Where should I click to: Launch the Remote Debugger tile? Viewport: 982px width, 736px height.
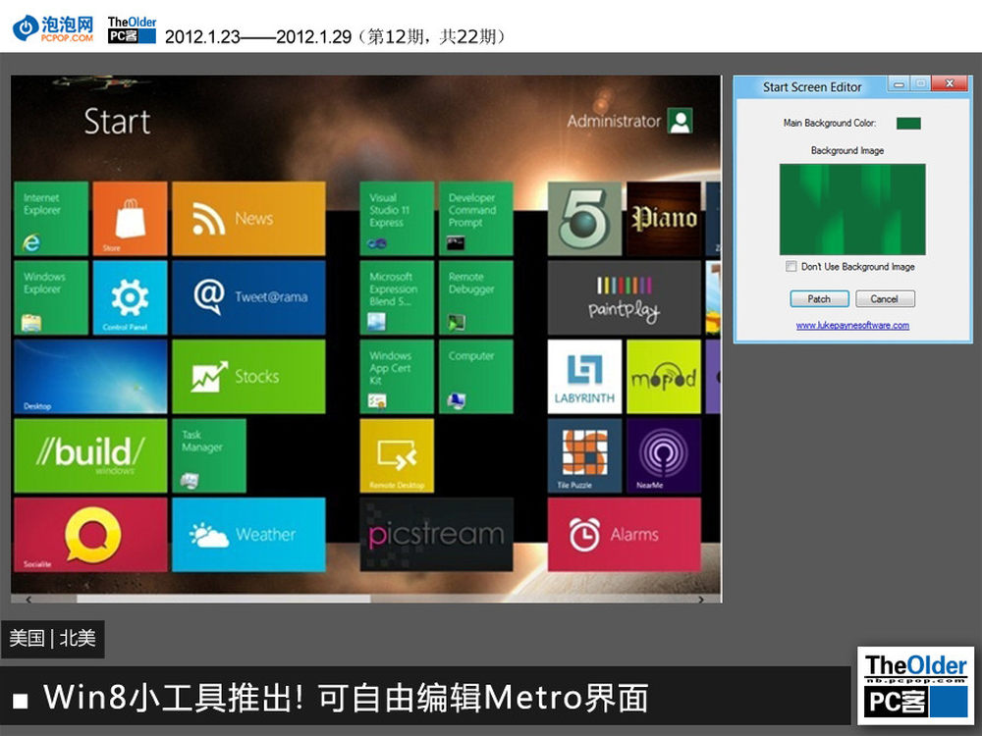[476, 298]
